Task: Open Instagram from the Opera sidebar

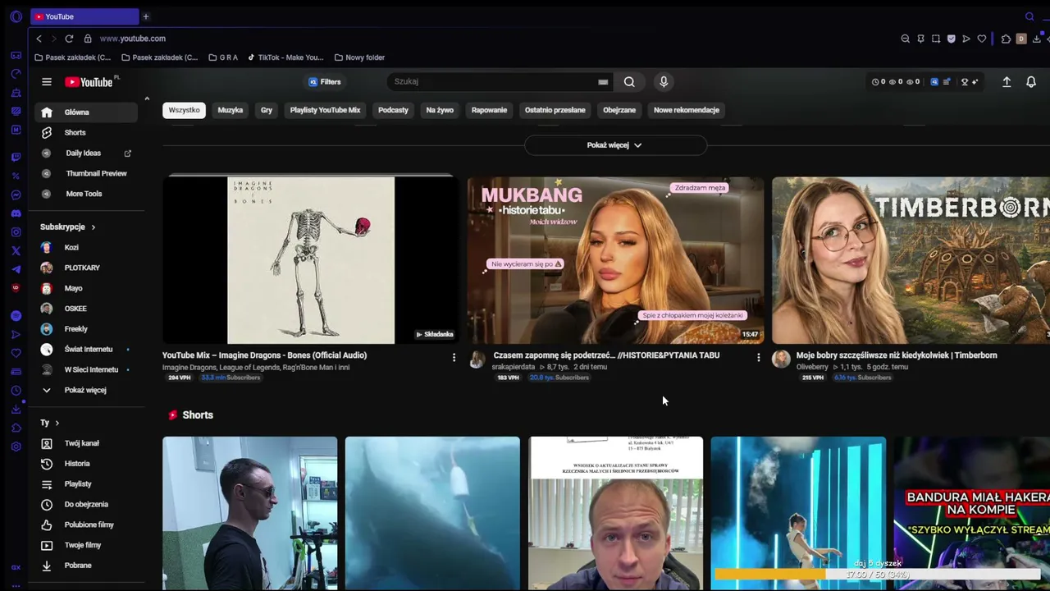Action: (x=16, y=232)
